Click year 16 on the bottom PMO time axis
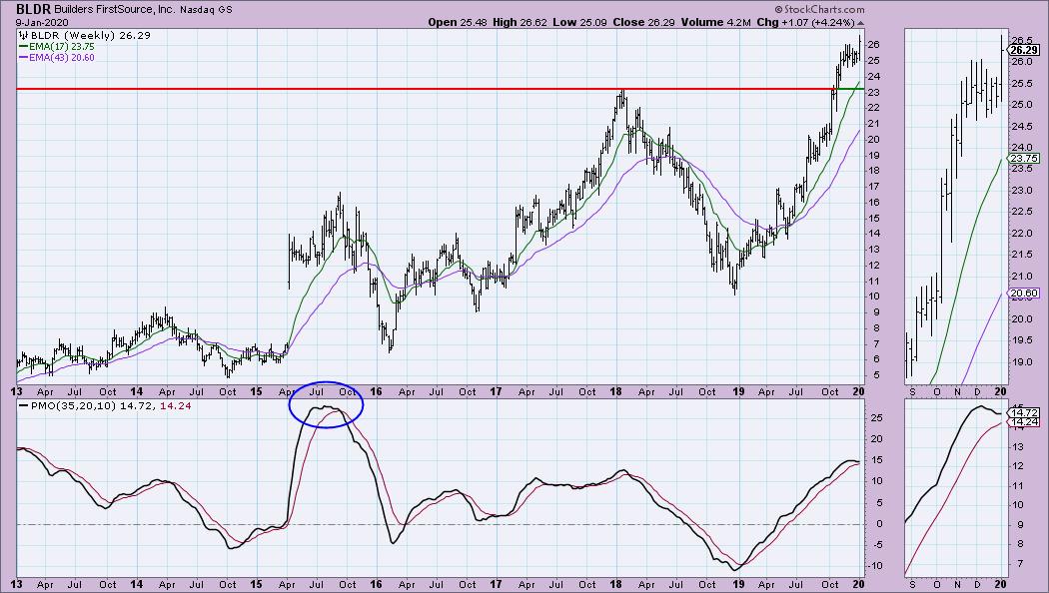 click(376, 585)
